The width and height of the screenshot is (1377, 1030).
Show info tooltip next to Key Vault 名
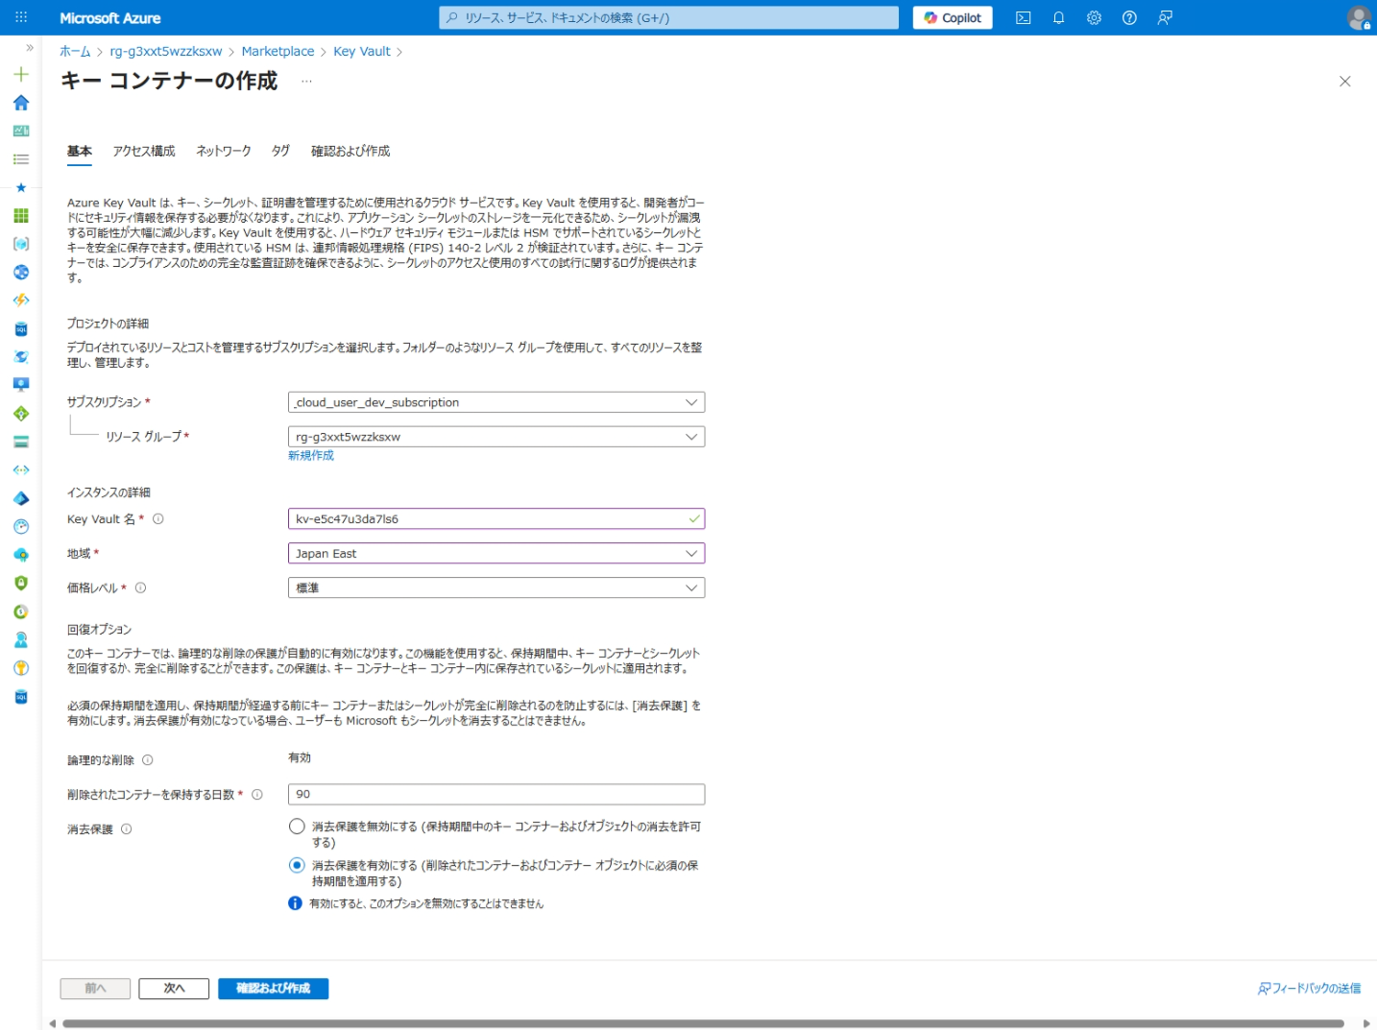click(x=158, y=519)
